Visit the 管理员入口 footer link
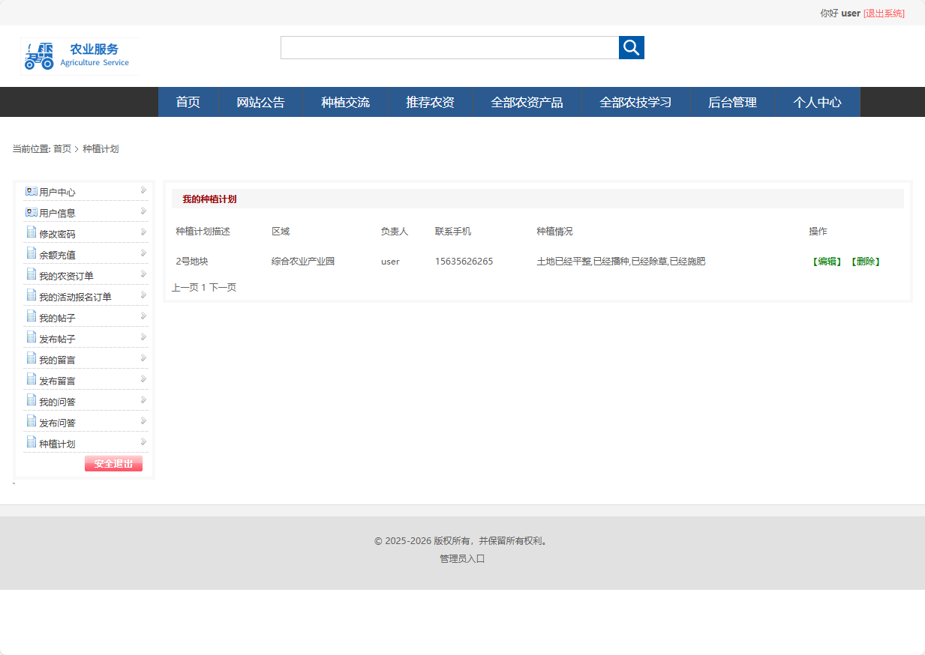The image size is (925, 655). [x=461, y=558]
